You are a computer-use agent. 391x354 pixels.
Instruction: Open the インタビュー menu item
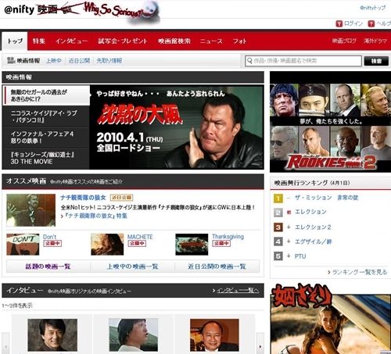[x=71, y=41]
